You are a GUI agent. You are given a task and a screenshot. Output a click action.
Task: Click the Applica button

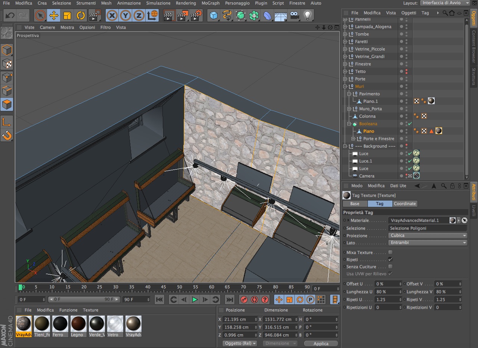[x=321, y=344]
